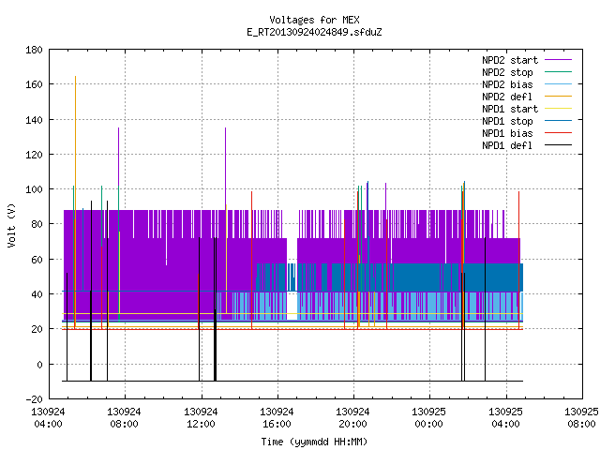Click the chart title Voltages for MEX
Screen dimensions: 600x450
(314, 20)
